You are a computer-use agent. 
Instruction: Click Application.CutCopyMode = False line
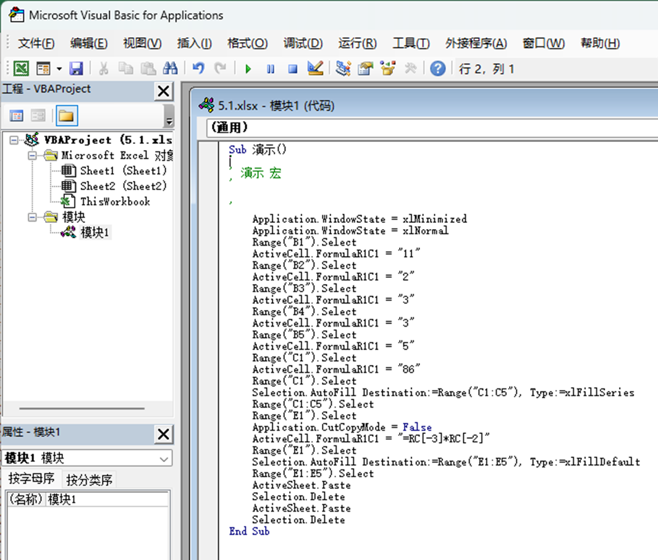342,427
